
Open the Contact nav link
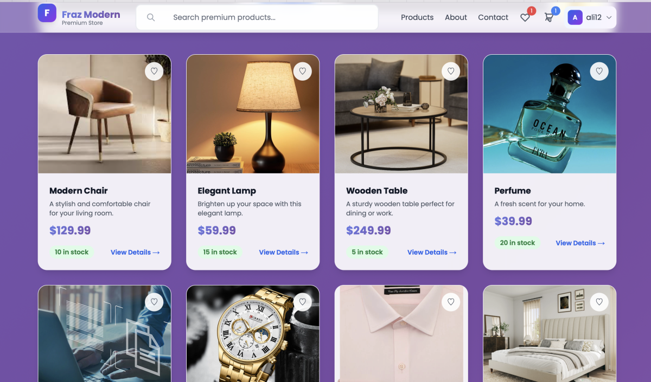(x=493, y=17)
